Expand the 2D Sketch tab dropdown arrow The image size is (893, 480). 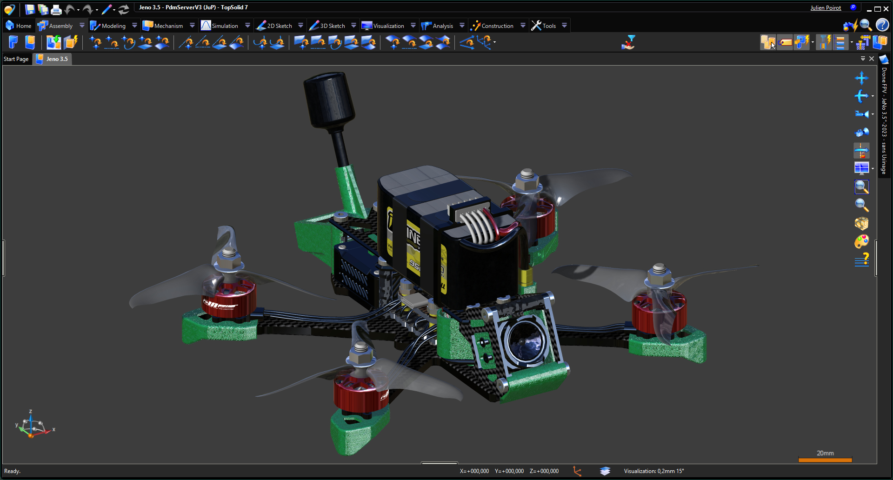pyautogui.click(x=300, y=26)
